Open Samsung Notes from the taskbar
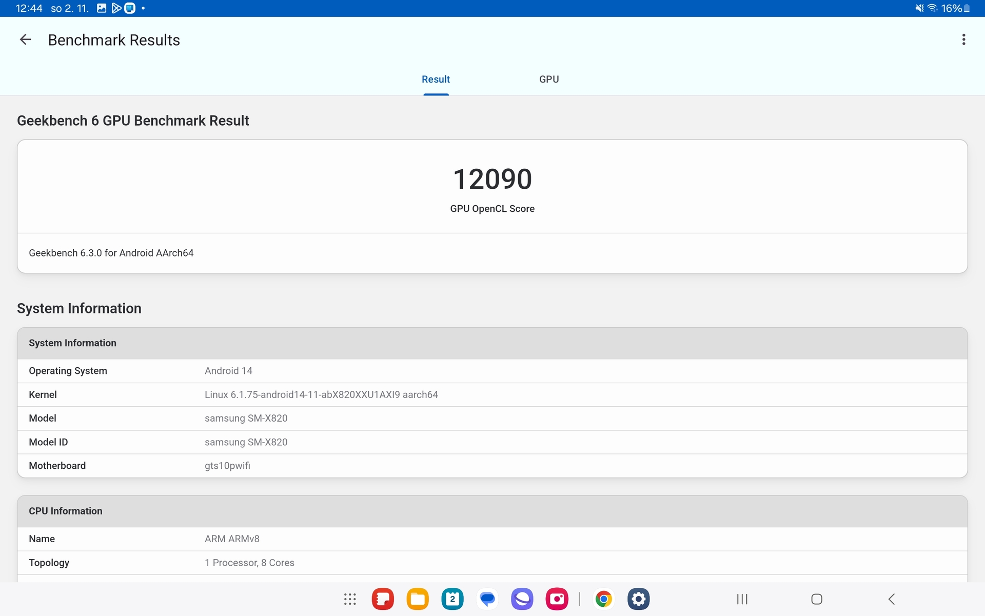Screen dimensions: 985x616 382,599
